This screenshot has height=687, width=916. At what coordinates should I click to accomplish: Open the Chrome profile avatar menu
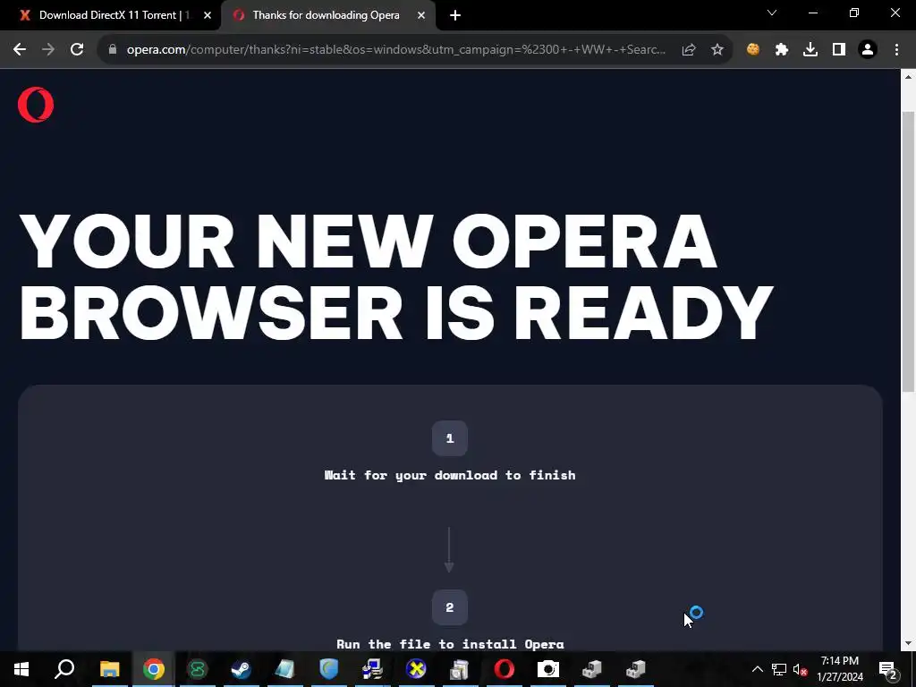click(x=868, y=50)
